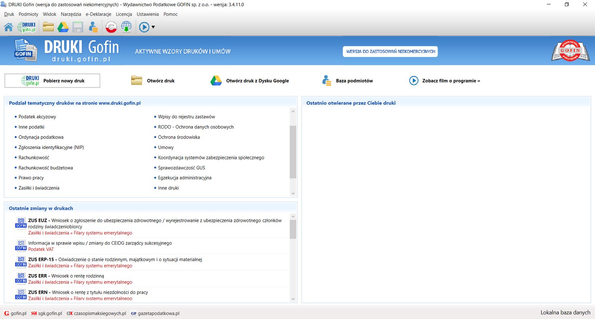Open Wpisy do rejestru zastawów category
The width and height of the screenshot is (595, 319).
[x=186, y=117]
